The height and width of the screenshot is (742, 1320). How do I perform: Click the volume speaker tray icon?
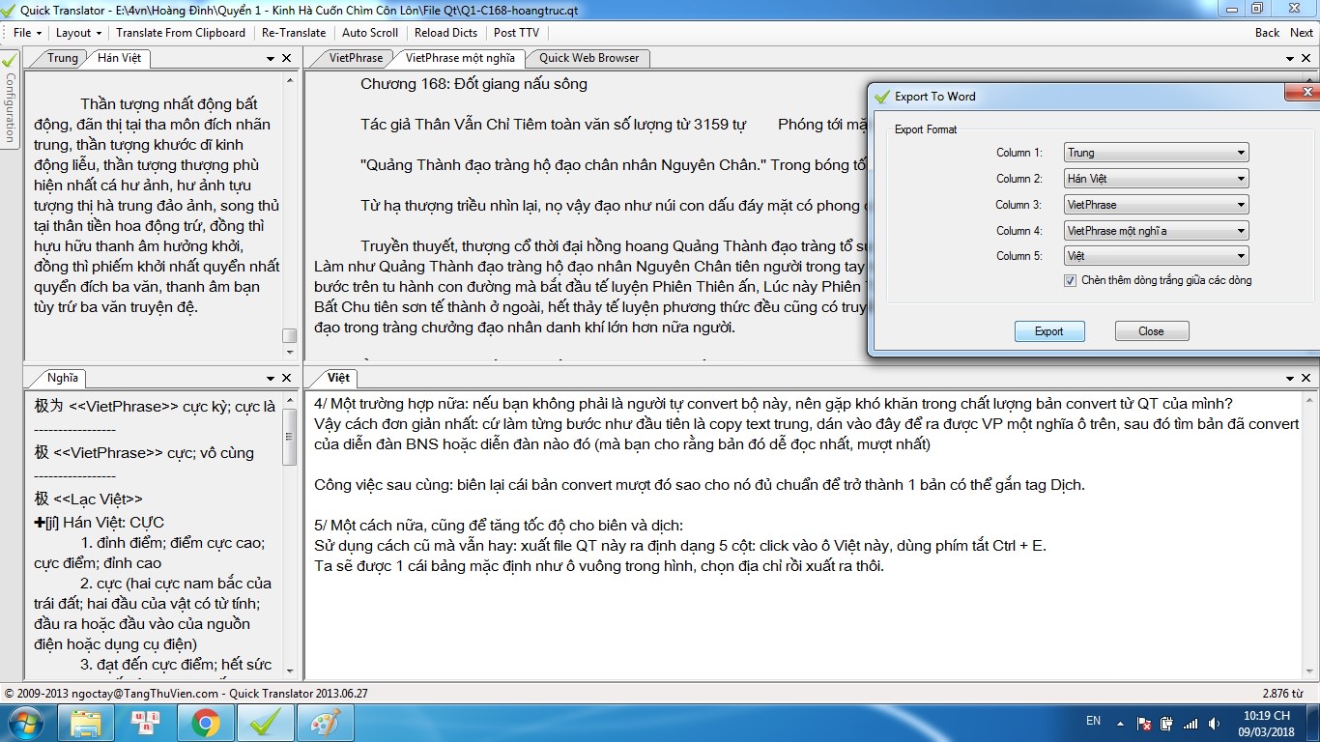[x=1215, y=723]
